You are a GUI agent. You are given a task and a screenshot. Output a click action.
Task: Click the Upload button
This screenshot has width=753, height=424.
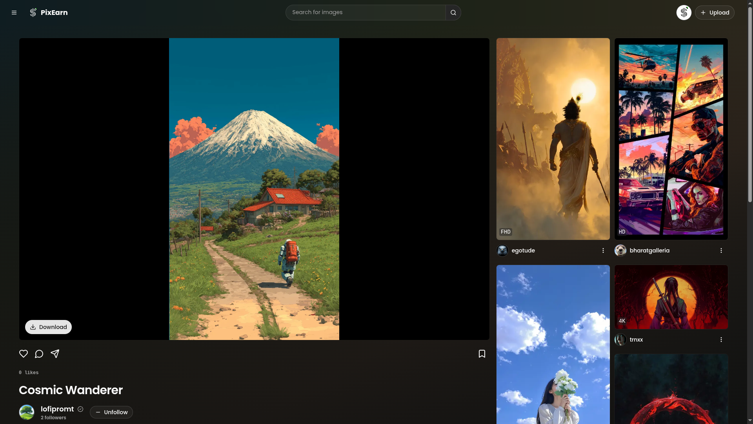click(x=714, y=12)
